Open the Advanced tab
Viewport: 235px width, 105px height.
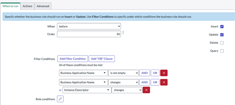point(43,6)
